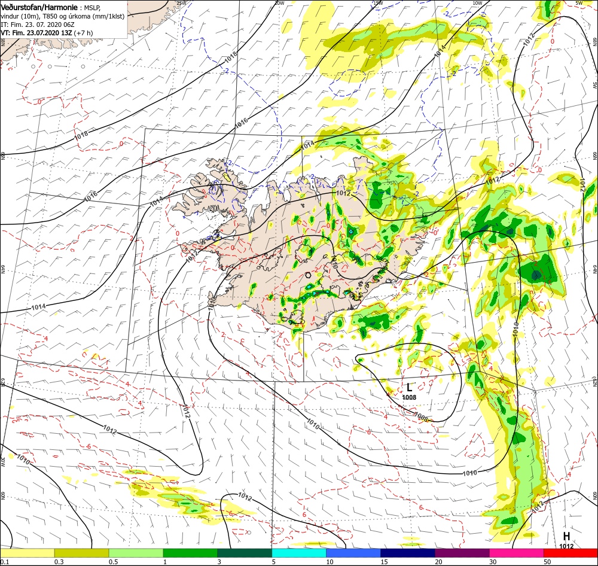Click the 'vindur (10m), T850 og úrkoma' text
Viewport: 598px width, 566px height.
45,16
